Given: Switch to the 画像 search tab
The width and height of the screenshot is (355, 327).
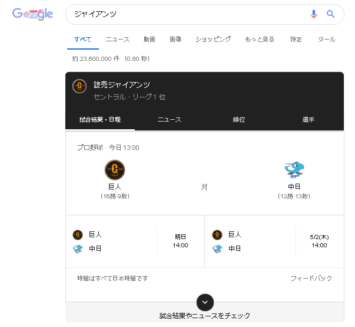Looking at the screenshot, I should 175,40.
